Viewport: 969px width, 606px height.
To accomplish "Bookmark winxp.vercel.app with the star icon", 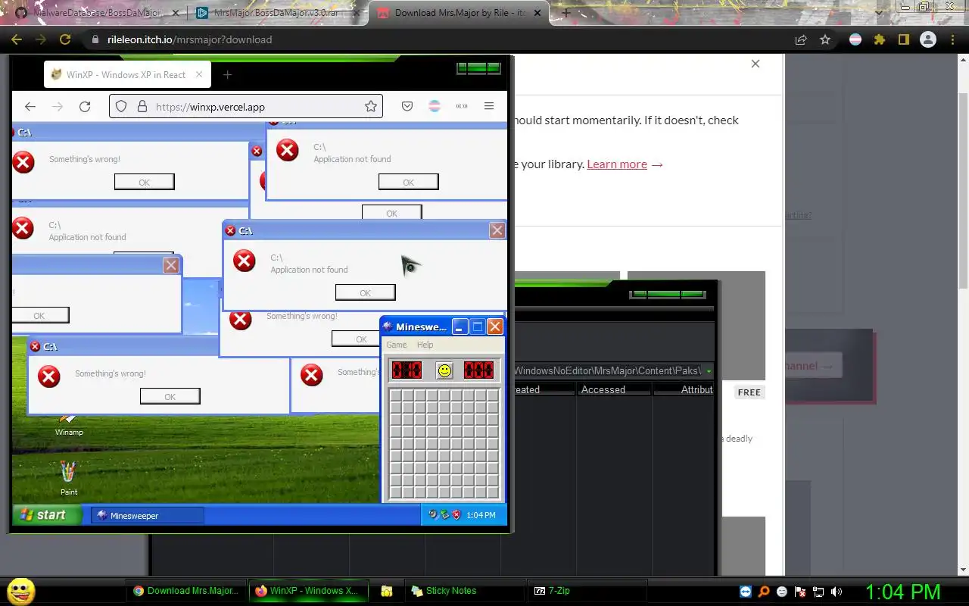I will (x=371, y=107).
